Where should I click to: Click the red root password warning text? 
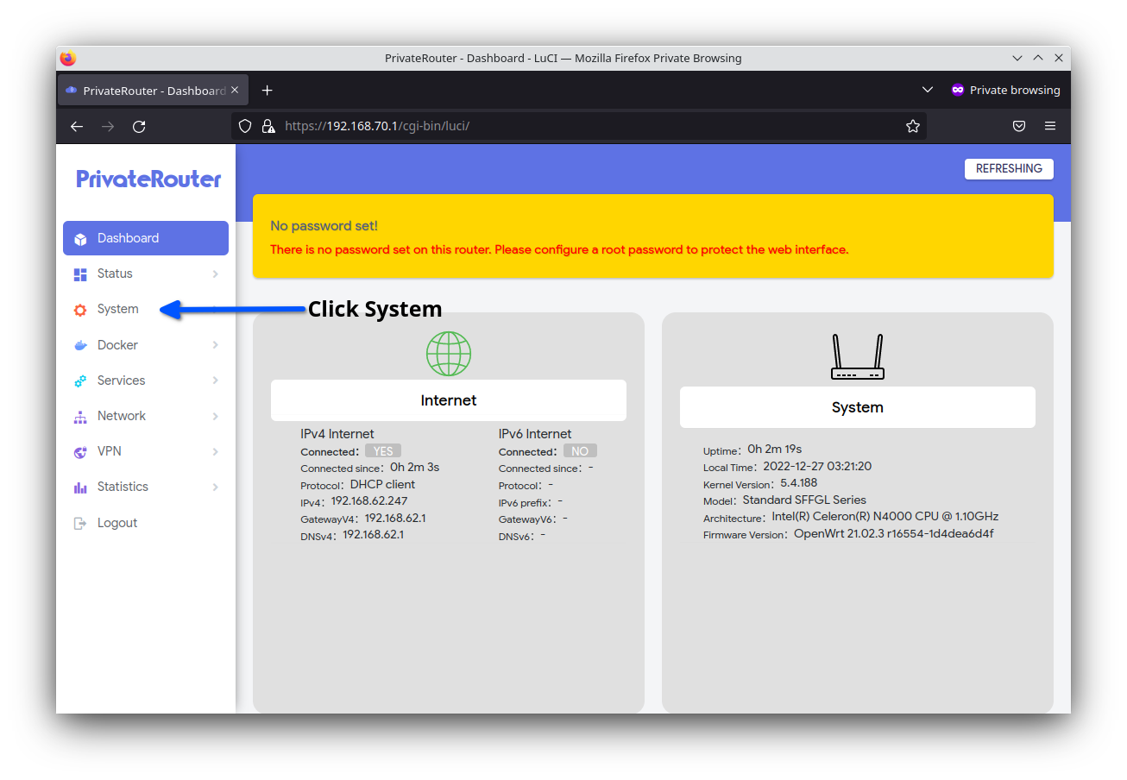(559, 249)
